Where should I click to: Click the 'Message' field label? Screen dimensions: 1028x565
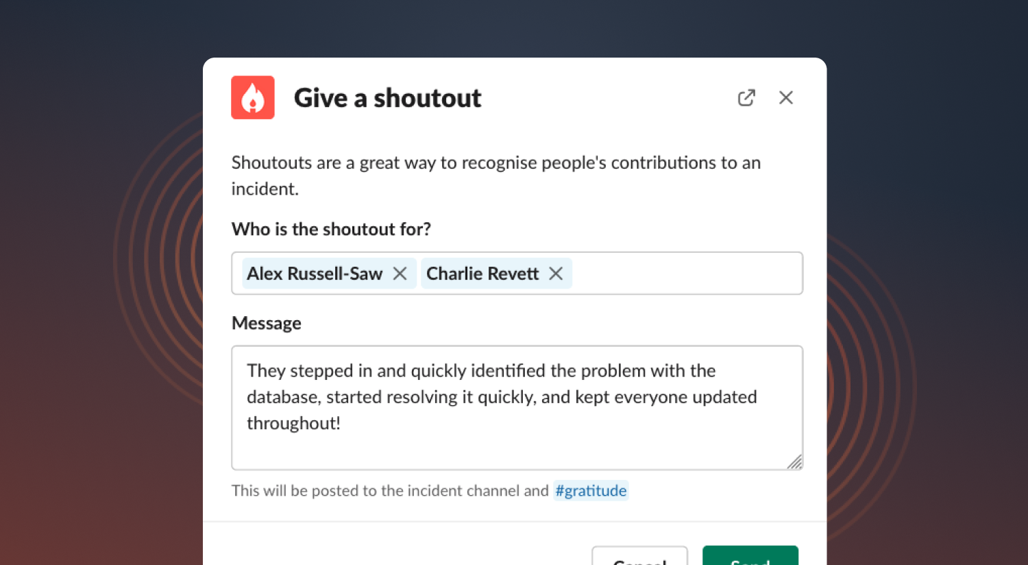click(267, 323)
